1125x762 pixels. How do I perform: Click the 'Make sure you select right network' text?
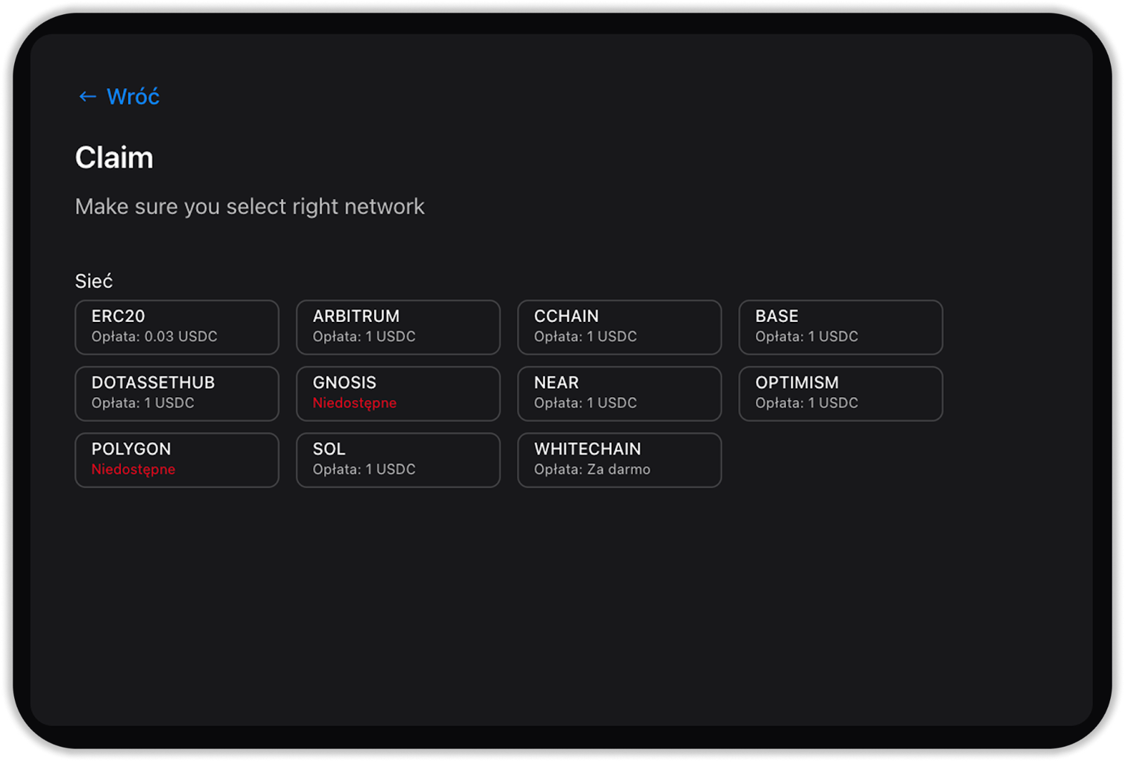coord(250,207)
